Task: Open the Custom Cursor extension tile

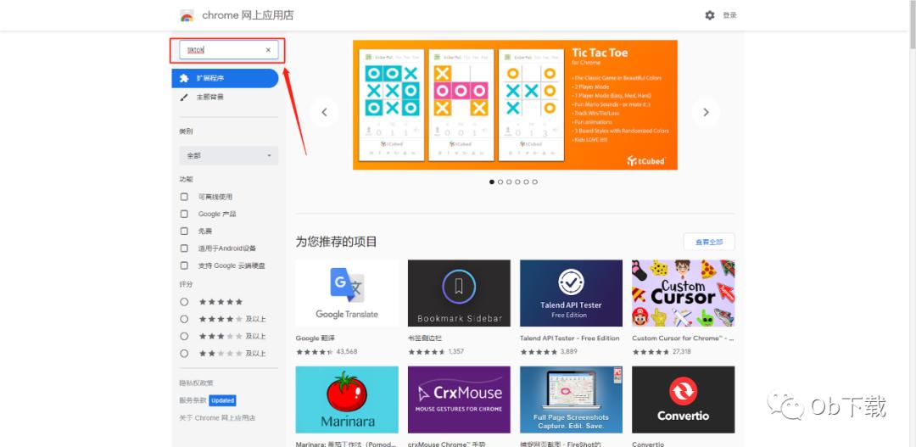Action: click(x=684, y=293)
